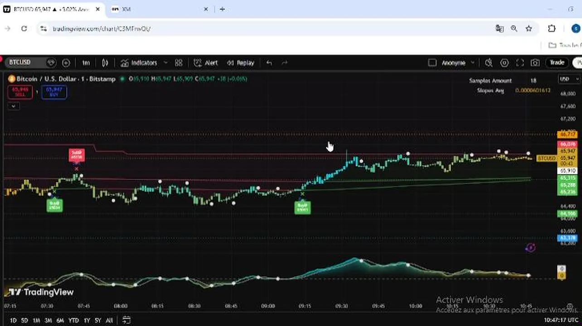The height and width of the screenshot is (326, 582).
Task: Click the green market status dot
Action: [x=122, y=79]
